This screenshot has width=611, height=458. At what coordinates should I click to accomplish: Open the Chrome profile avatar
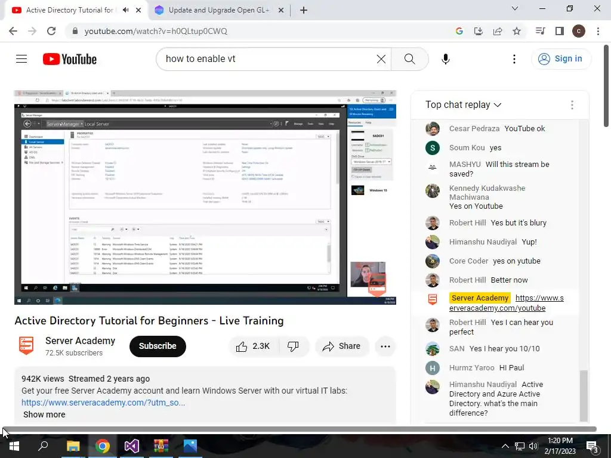tap(579, 31)
